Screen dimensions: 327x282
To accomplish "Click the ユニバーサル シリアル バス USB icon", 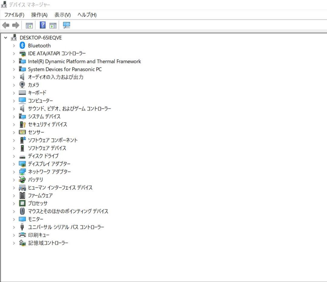I will pyautogui.click(x=22, y=227).
